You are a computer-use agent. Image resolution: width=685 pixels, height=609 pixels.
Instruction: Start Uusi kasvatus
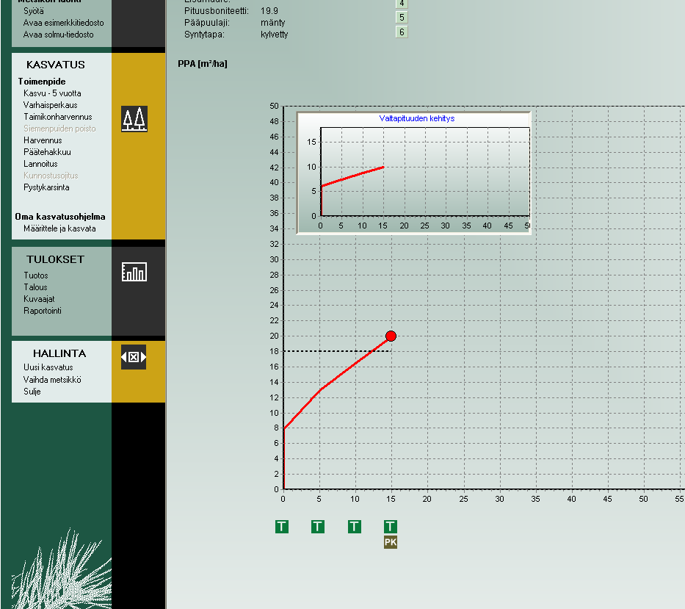click(x=48, y=367)
